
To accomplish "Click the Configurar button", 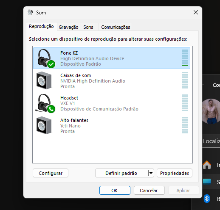I will coord(51,173).
